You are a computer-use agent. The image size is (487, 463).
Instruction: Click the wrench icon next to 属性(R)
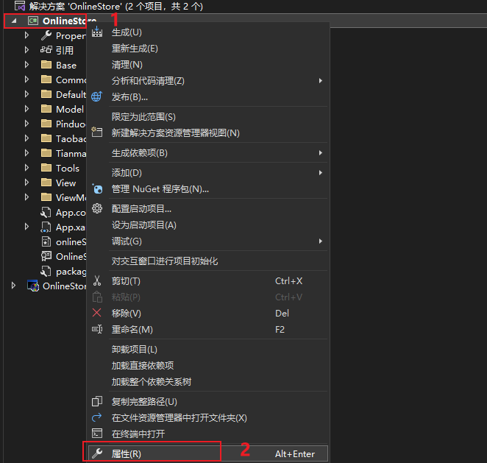tap(97, 454)
